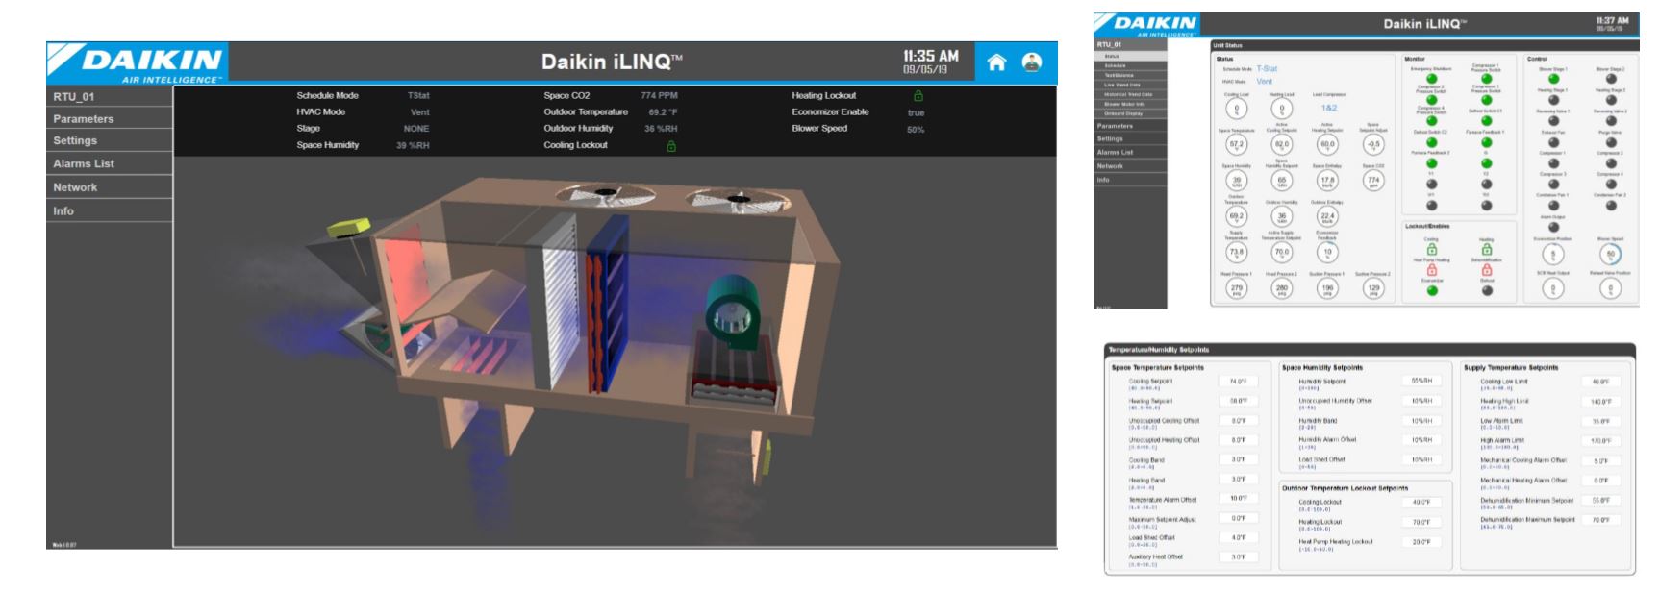The image size is (1660, 593).
Task: Click the Cooling Lockout green padlock icon
Action: (671, 146)
